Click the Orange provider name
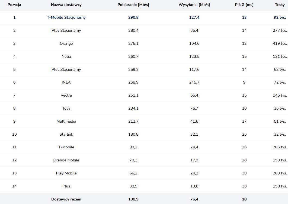The image size is (288, 204). tap(66, 43)
